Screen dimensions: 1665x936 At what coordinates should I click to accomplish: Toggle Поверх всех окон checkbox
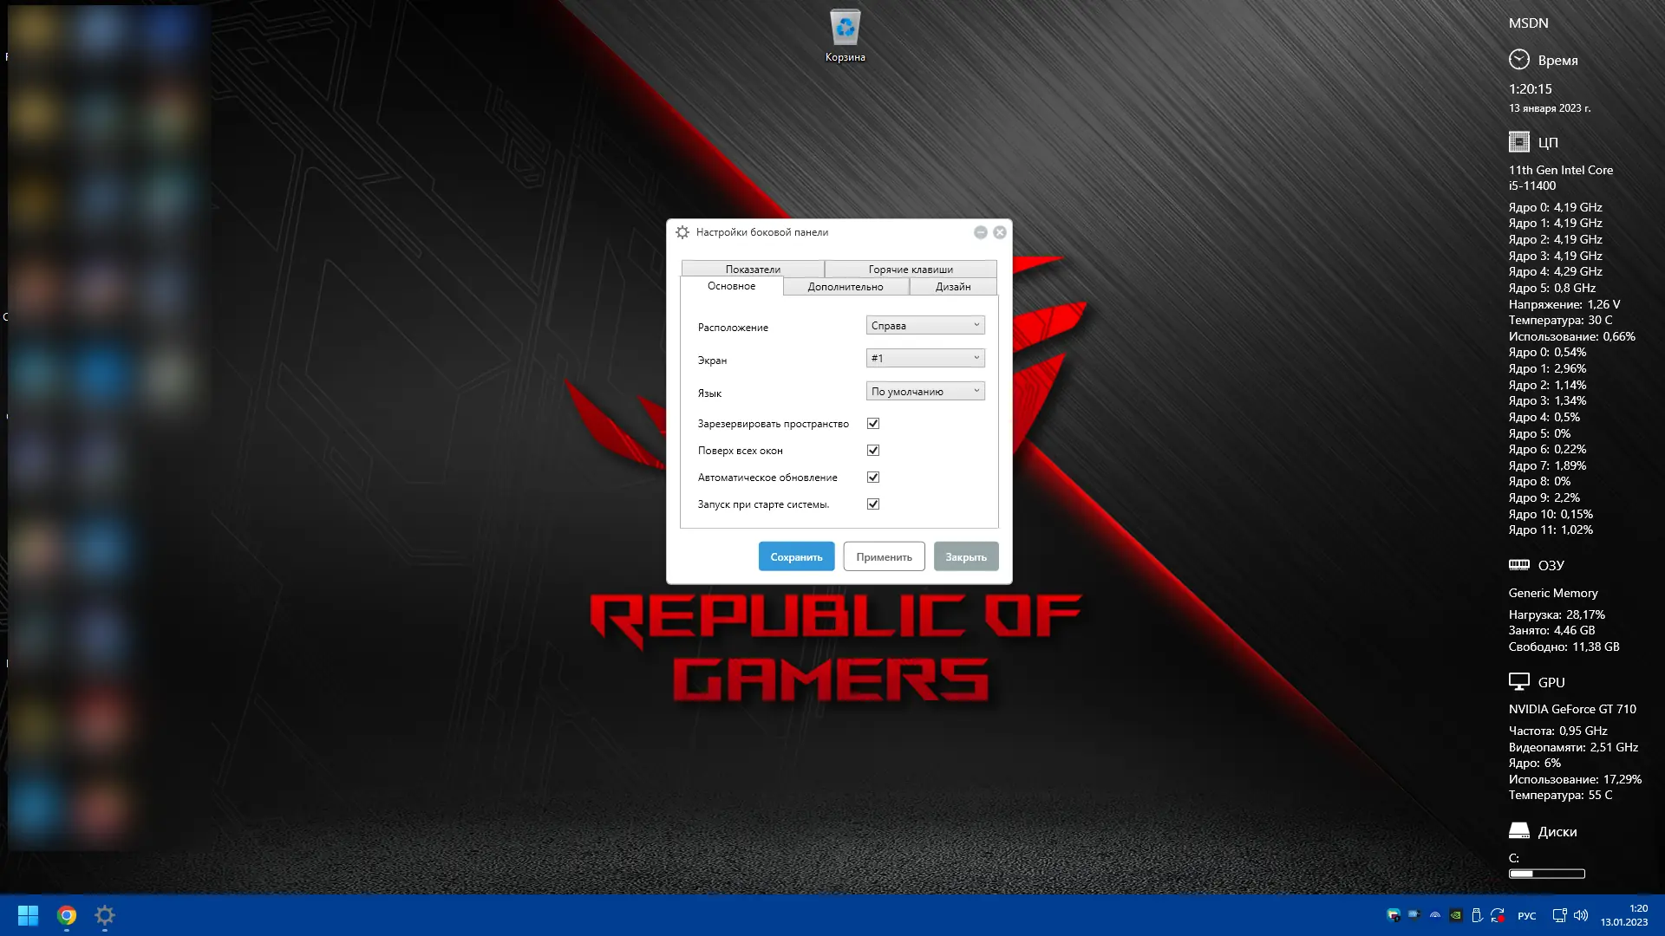coord(873,451)
